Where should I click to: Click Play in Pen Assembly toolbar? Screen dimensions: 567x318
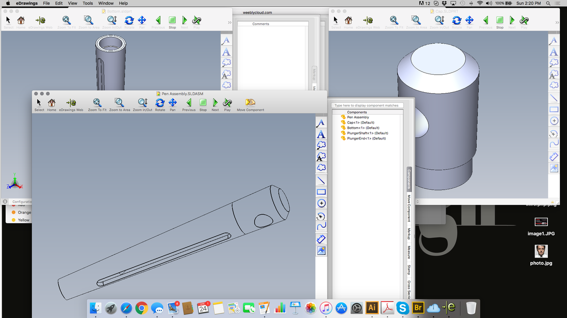point(227,104)
